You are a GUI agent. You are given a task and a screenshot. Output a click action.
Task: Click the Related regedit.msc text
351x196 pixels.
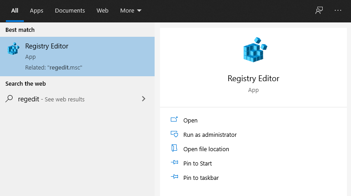tap(54, 67)
